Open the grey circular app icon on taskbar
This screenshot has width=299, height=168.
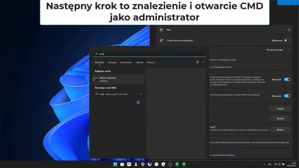[x=170, y=164]
